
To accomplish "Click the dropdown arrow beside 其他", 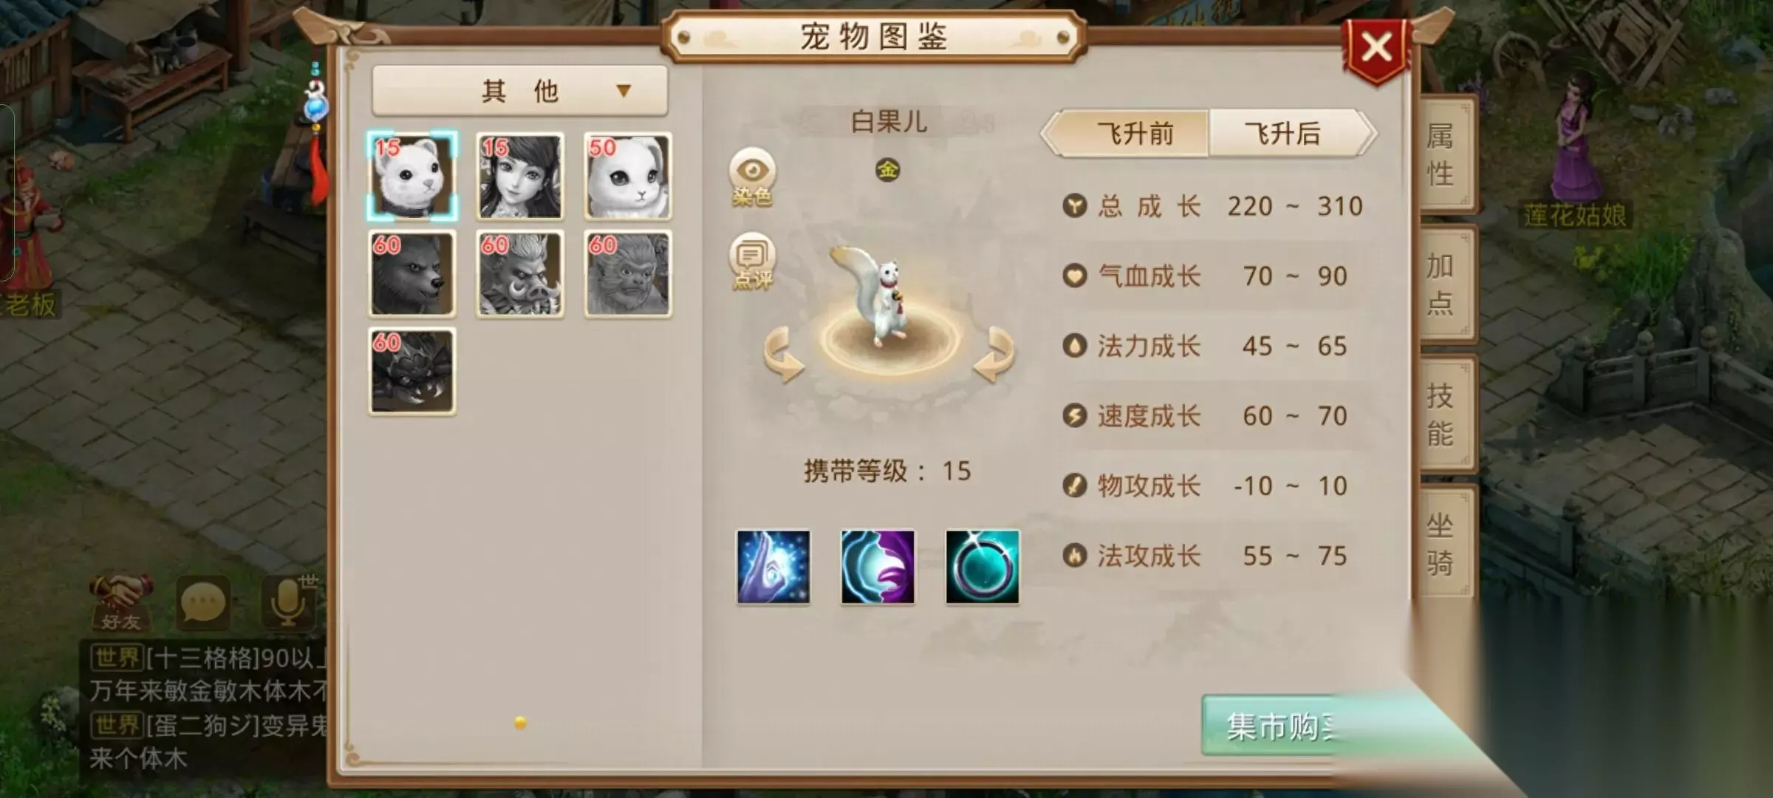I will 624,91.
